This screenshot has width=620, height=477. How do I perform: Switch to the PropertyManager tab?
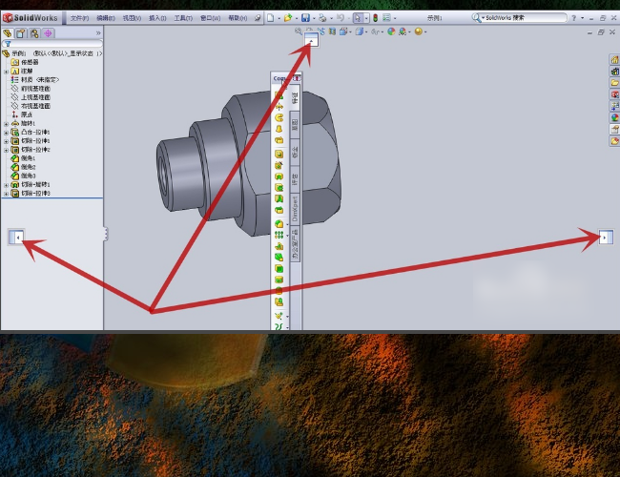point(21,33)
